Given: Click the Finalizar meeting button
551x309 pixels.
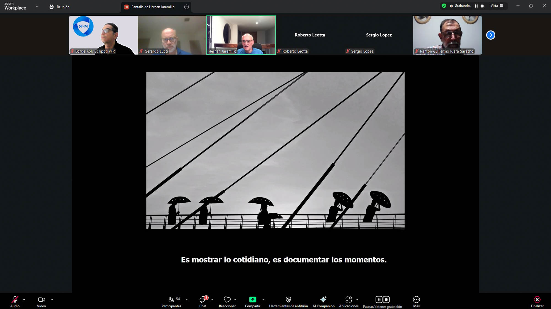Looking at the screenshot, I should [x=537, y=299].
